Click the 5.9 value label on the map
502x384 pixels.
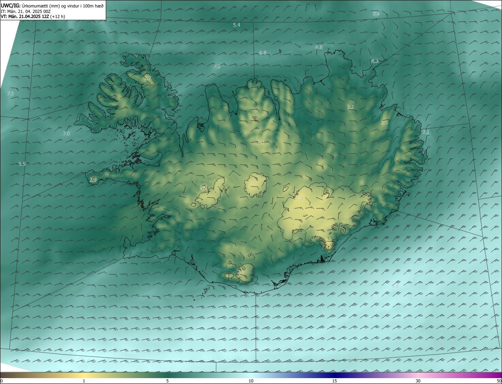(x=22, y=164)
